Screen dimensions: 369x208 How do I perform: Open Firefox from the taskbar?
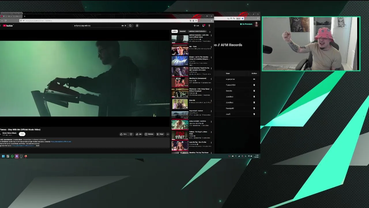(26, 156)
